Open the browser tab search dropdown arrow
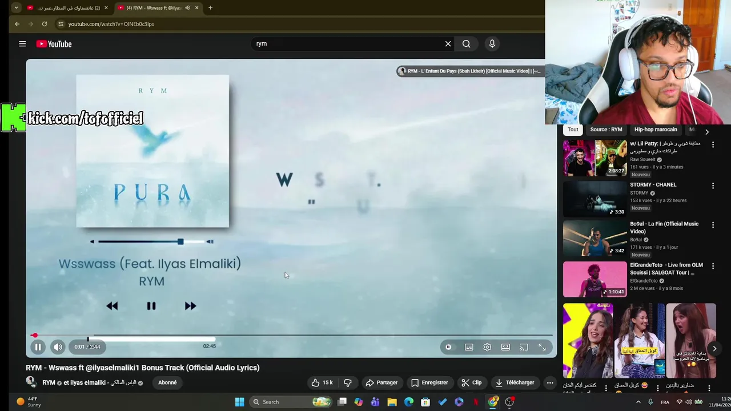The height and width of the screenshot is (411, 731). point(16,8)
